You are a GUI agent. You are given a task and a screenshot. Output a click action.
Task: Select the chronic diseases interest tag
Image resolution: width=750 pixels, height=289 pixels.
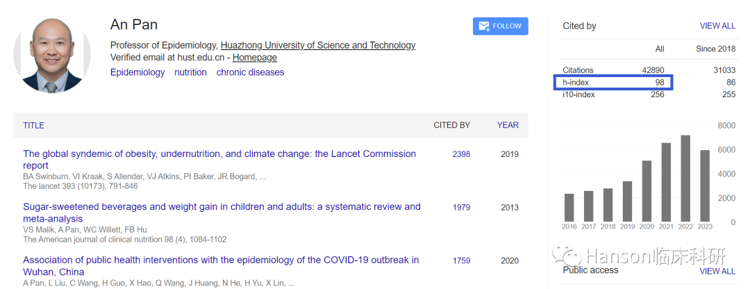[250, 72]
